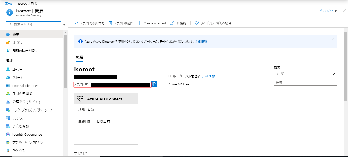
Task: Go to ホーム breadcrumb
Action: 9,4
